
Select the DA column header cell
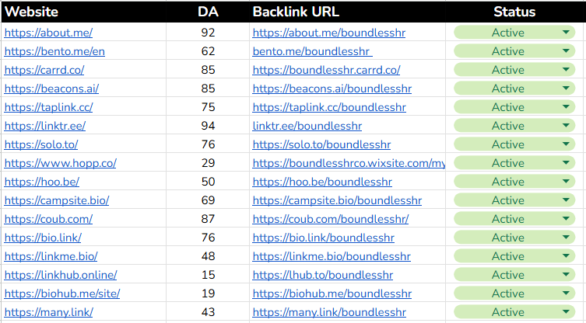coord(208,12)
